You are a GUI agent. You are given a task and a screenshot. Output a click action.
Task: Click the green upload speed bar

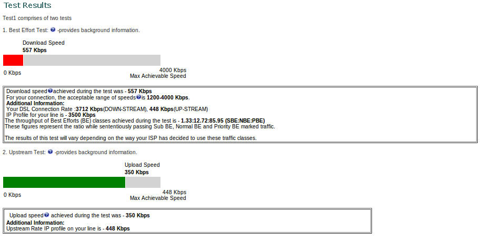(x=64, y=182)
